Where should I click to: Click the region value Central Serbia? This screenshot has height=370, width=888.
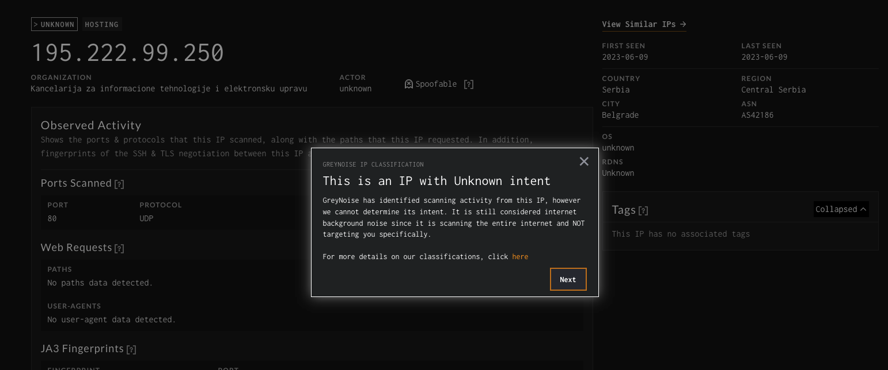pos(773,90)
